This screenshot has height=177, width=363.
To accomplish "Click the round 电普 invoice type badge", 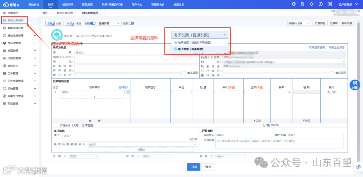I will pyautogui.click(x=56, y=35).
